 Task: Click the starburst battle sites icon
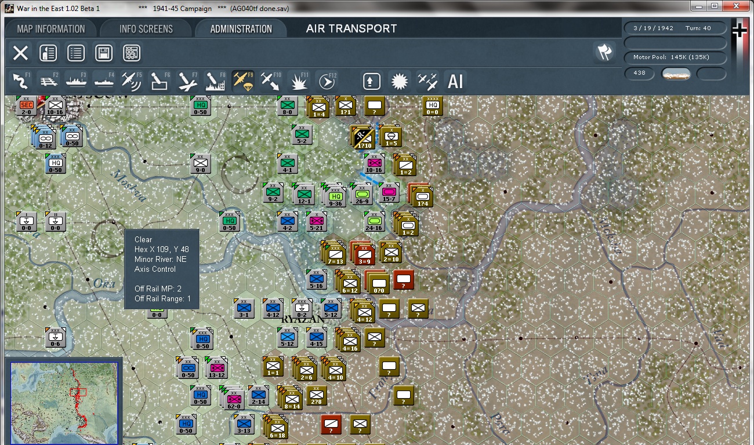[400, 81]
